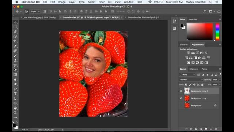Toggle layer filtering on/off switch

click(220, 74)
